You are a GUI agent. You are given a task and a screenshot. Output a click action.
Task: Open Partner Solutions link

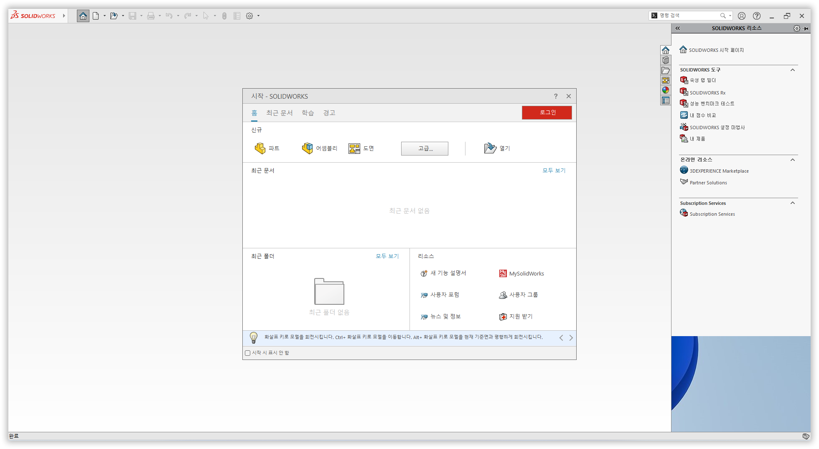[x=704, y=182]
